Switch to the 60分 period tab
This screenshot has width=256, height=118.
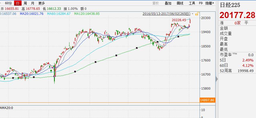[8, 3]
